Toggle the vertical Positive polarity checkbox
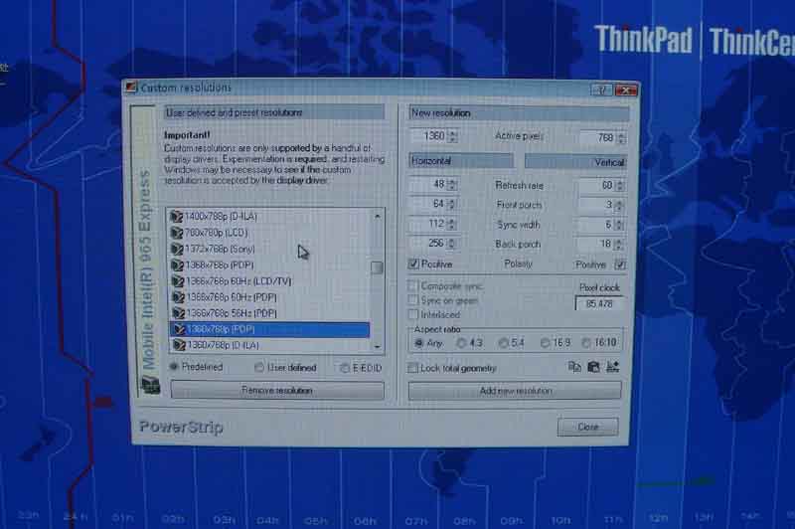The height and width of the screenshot is (529, 795). coord(619,264)
